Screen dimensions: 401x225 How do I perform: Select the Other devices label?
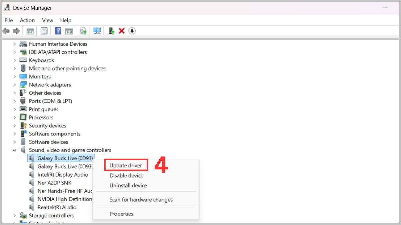click(x=45, y=93)
